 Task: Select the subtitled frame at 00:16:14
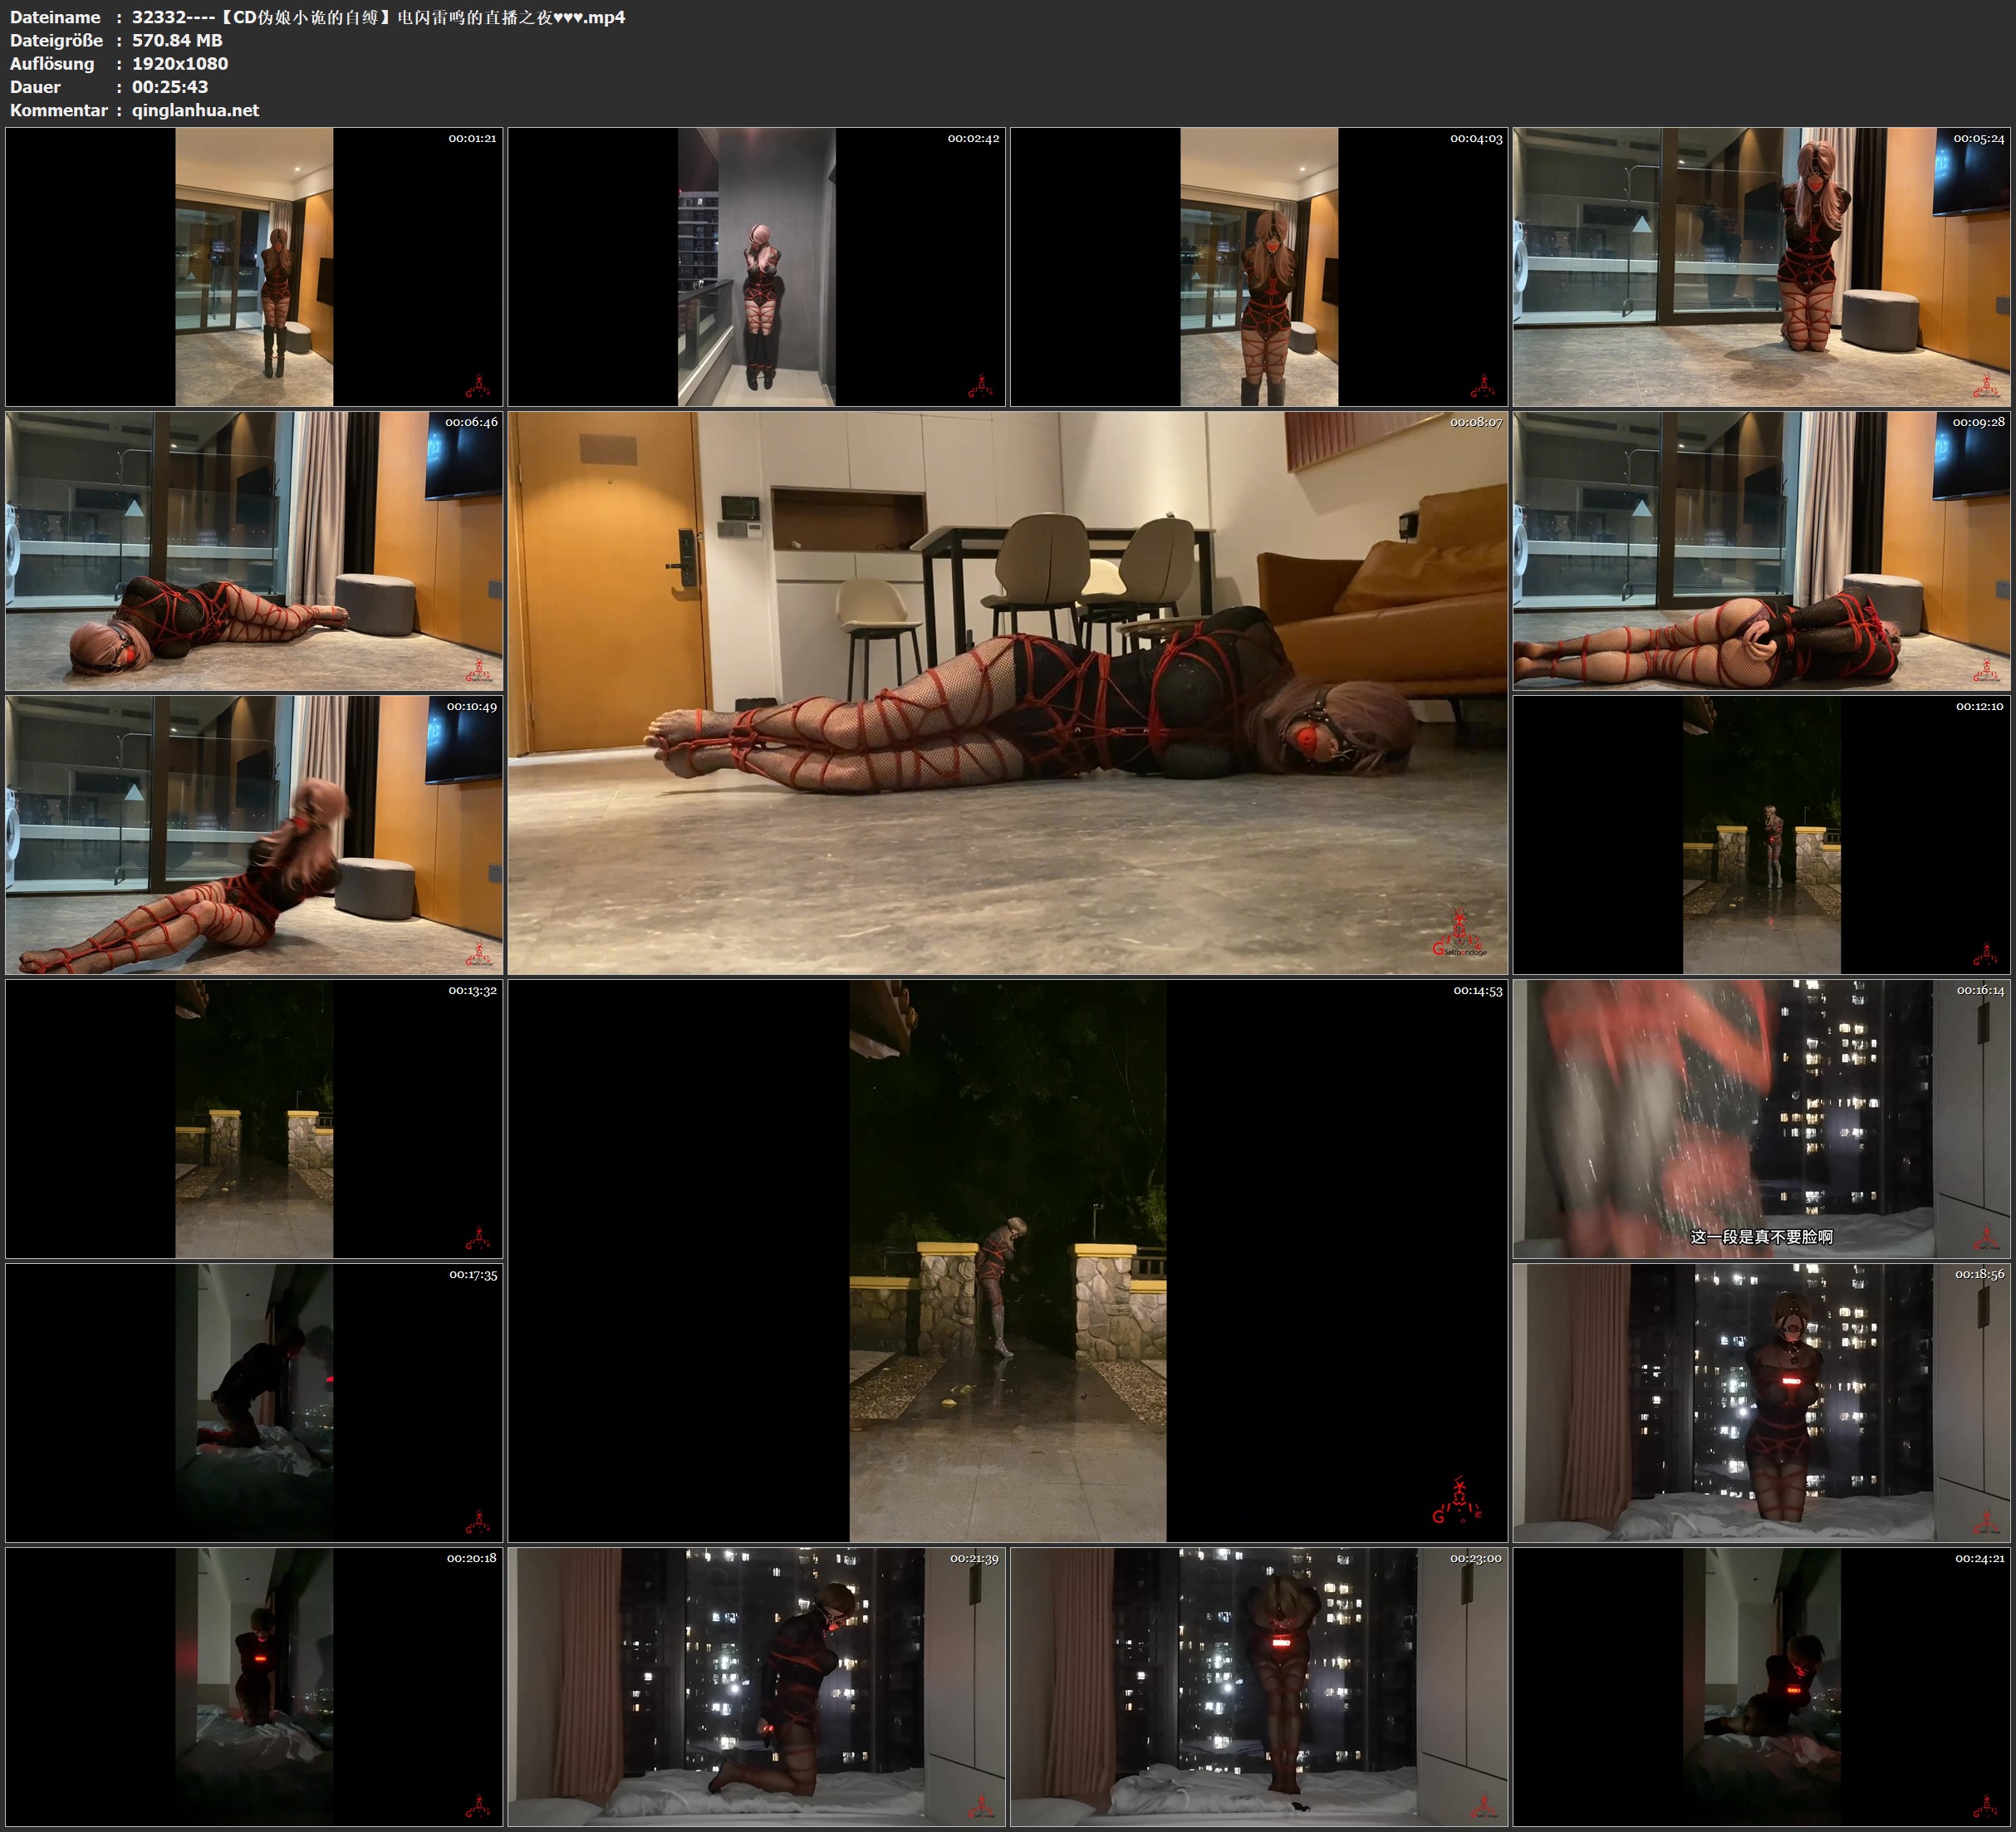click(x=1761, y=1118)
